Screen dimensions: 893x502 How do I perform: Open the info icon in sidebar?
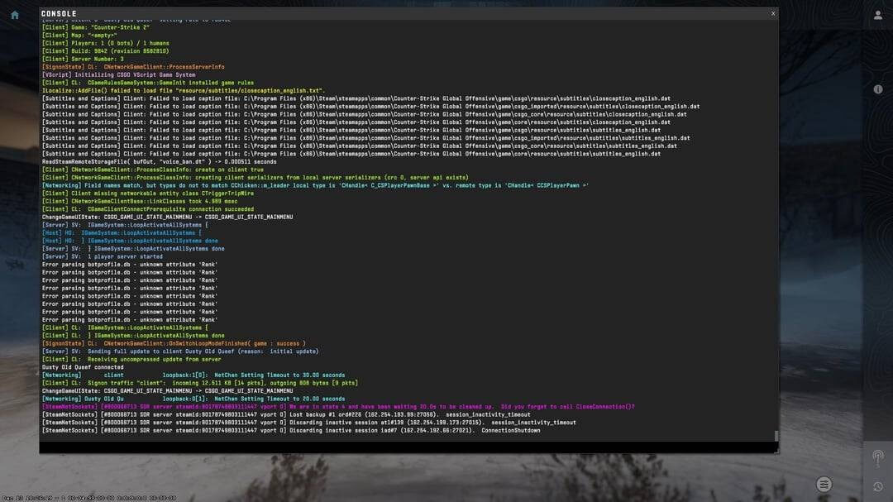[x=877, y=89]
